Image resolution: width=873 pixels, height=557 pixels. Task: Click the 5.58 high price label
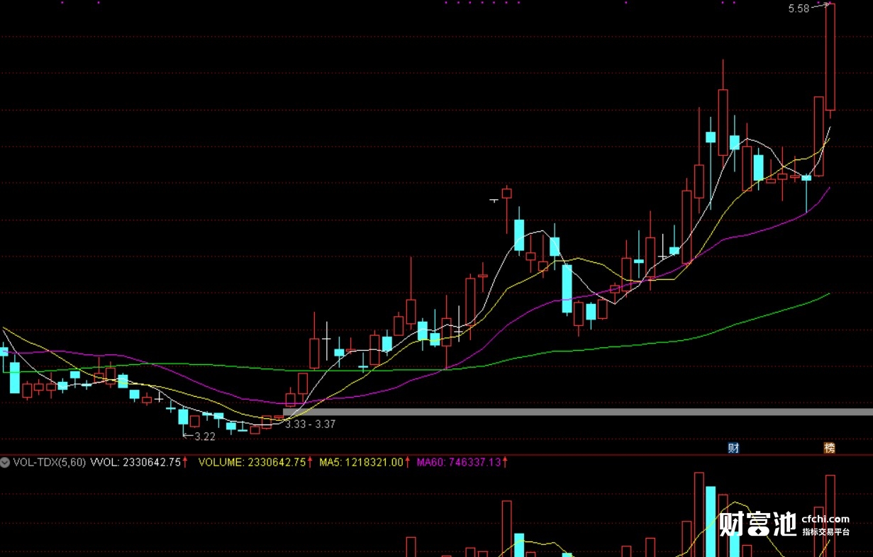click(x=799, y=9)
